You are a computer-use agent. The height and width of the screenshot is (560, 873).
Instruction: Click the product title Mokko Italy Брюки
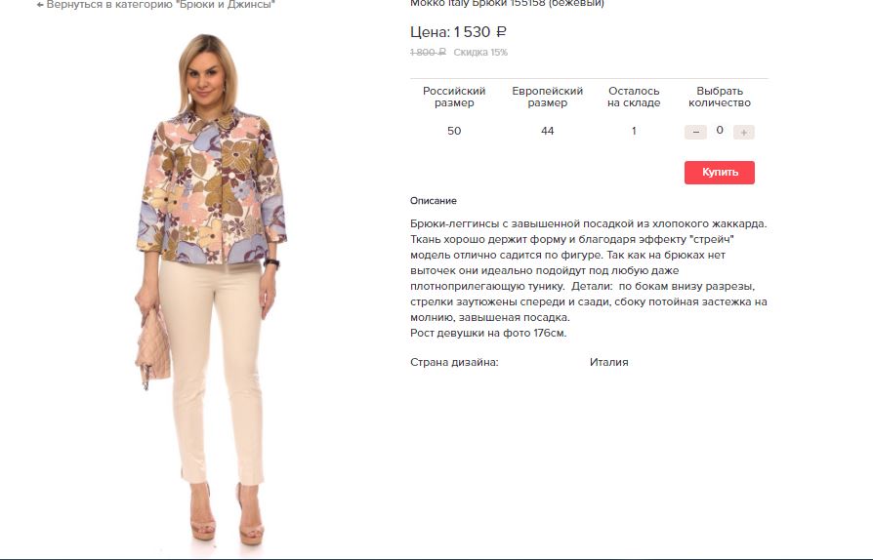[507, 3]
